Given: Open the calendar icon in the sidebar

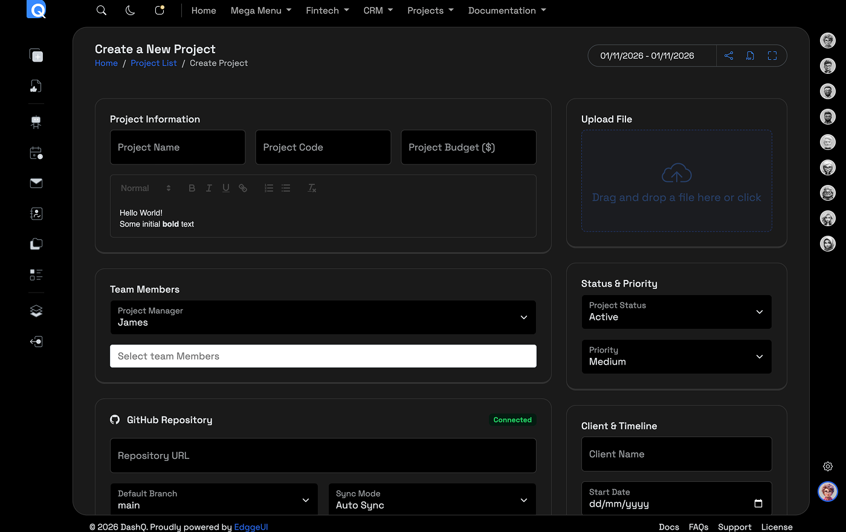Looking at the screenshot, I should 36,153.
